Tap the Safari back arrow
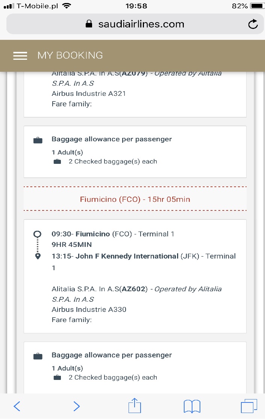The image size is (265, 419). 17,406
